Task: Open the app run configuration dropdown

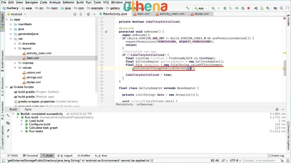Action: pyautogui.click(x=201, y=8)
